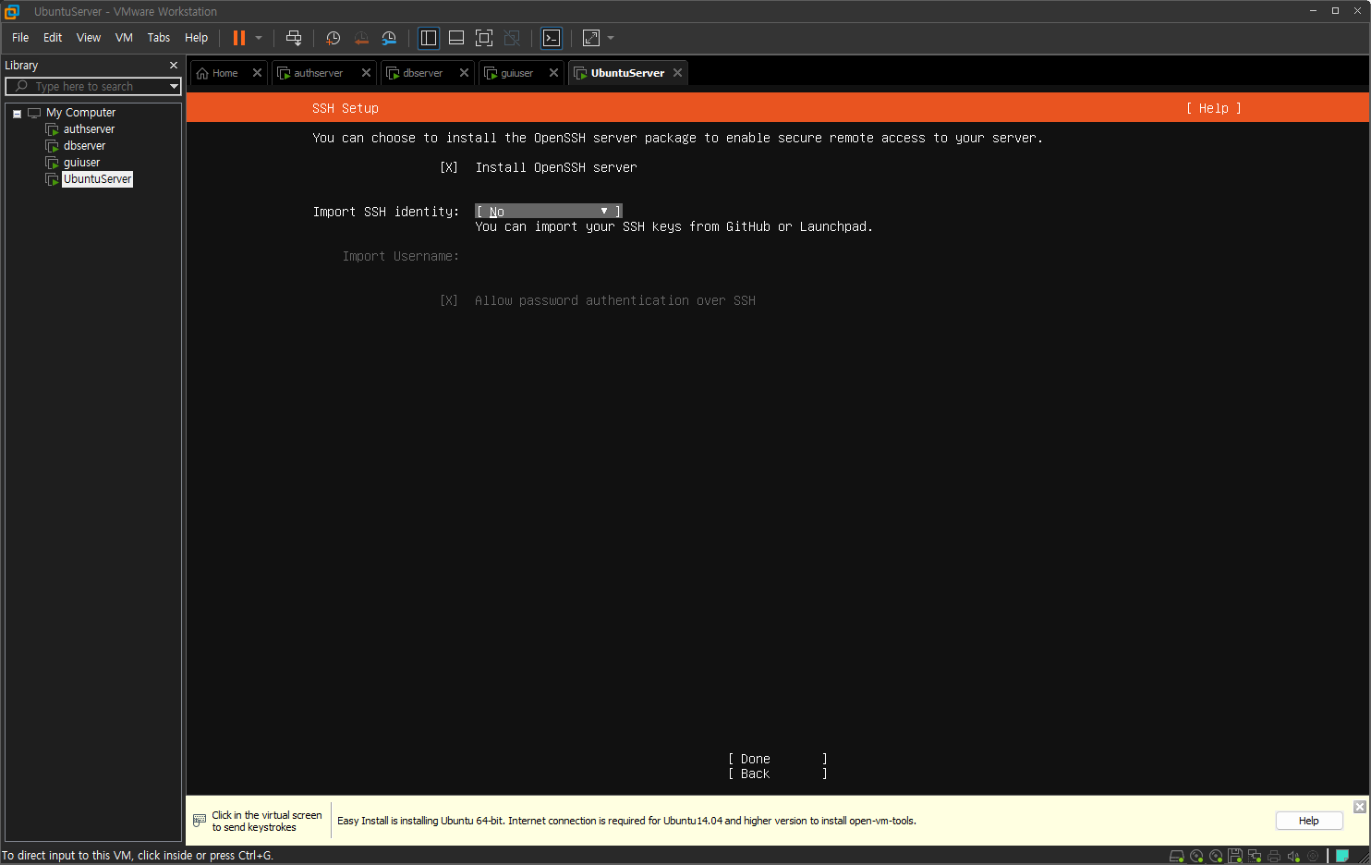Open the VM menu
Screen dimensions: 1371x865
pyautogui.click(x=124, y=38)
